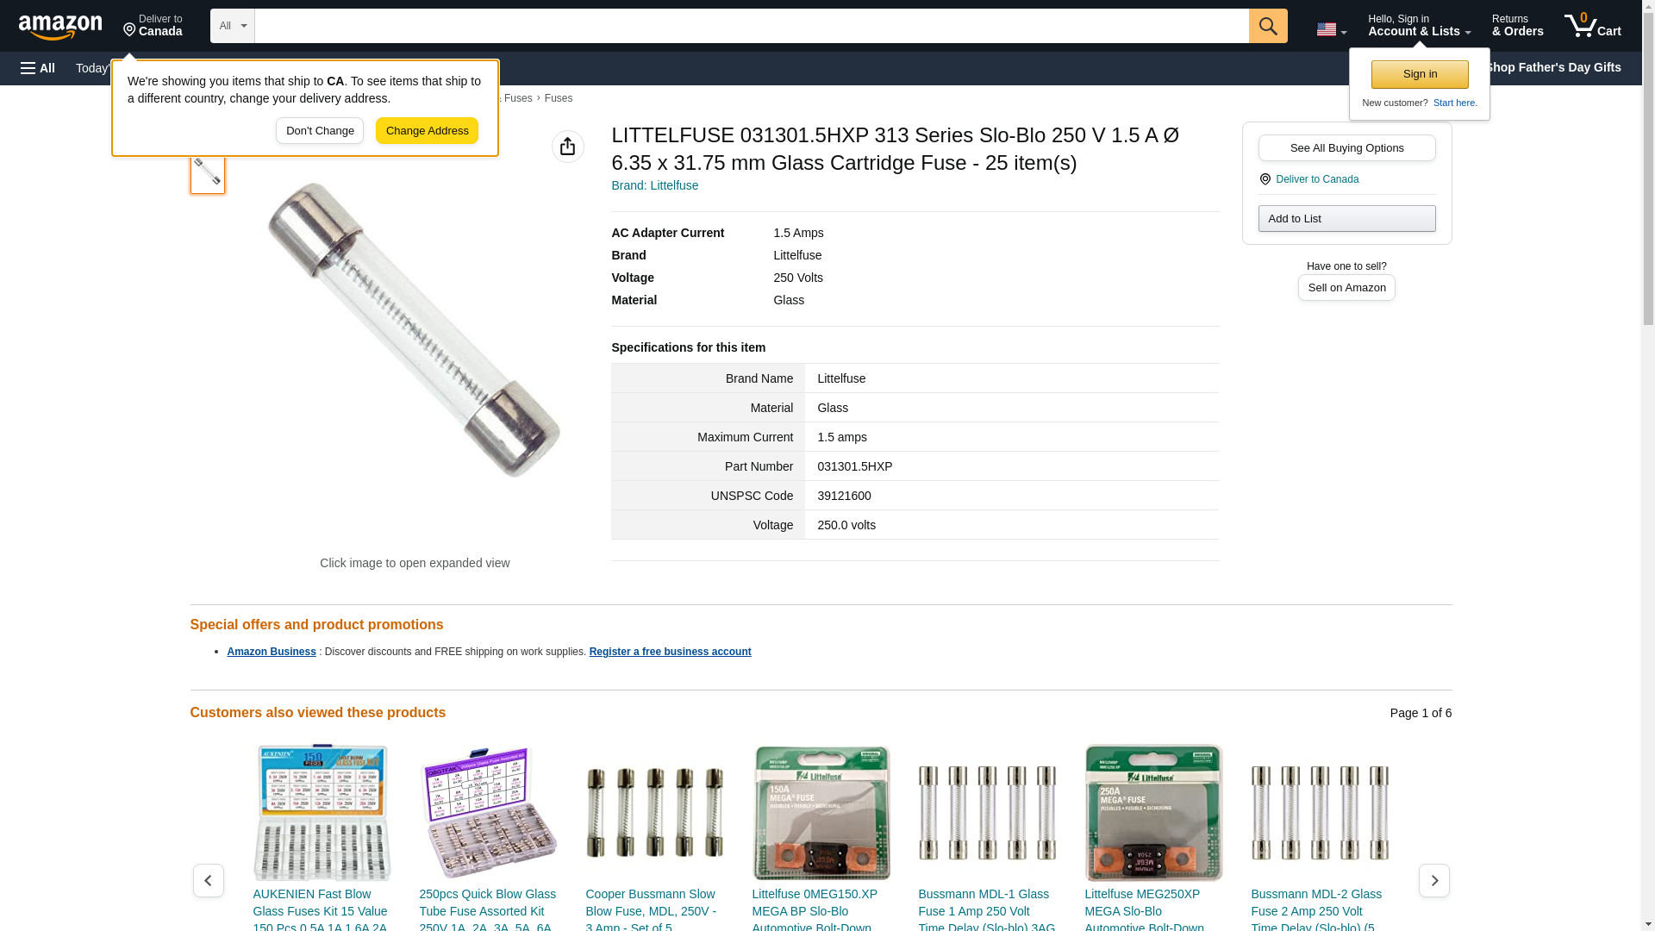
Task: Open the All hamburger menu
Action: 38,68
